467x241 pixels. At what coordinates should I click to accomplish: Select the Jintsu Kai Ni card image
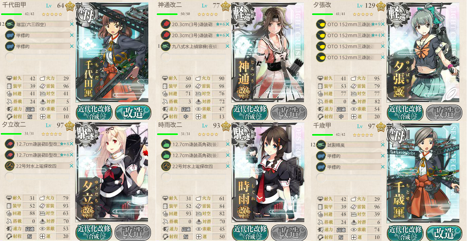(268, 52)
